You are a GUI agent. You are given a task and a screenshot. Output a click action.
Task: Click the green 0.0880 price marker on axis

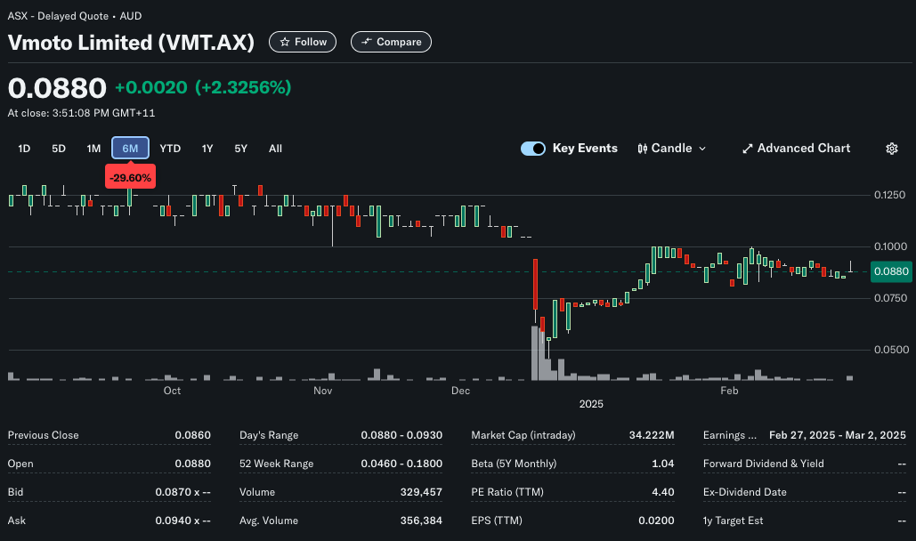pos(891,271)
